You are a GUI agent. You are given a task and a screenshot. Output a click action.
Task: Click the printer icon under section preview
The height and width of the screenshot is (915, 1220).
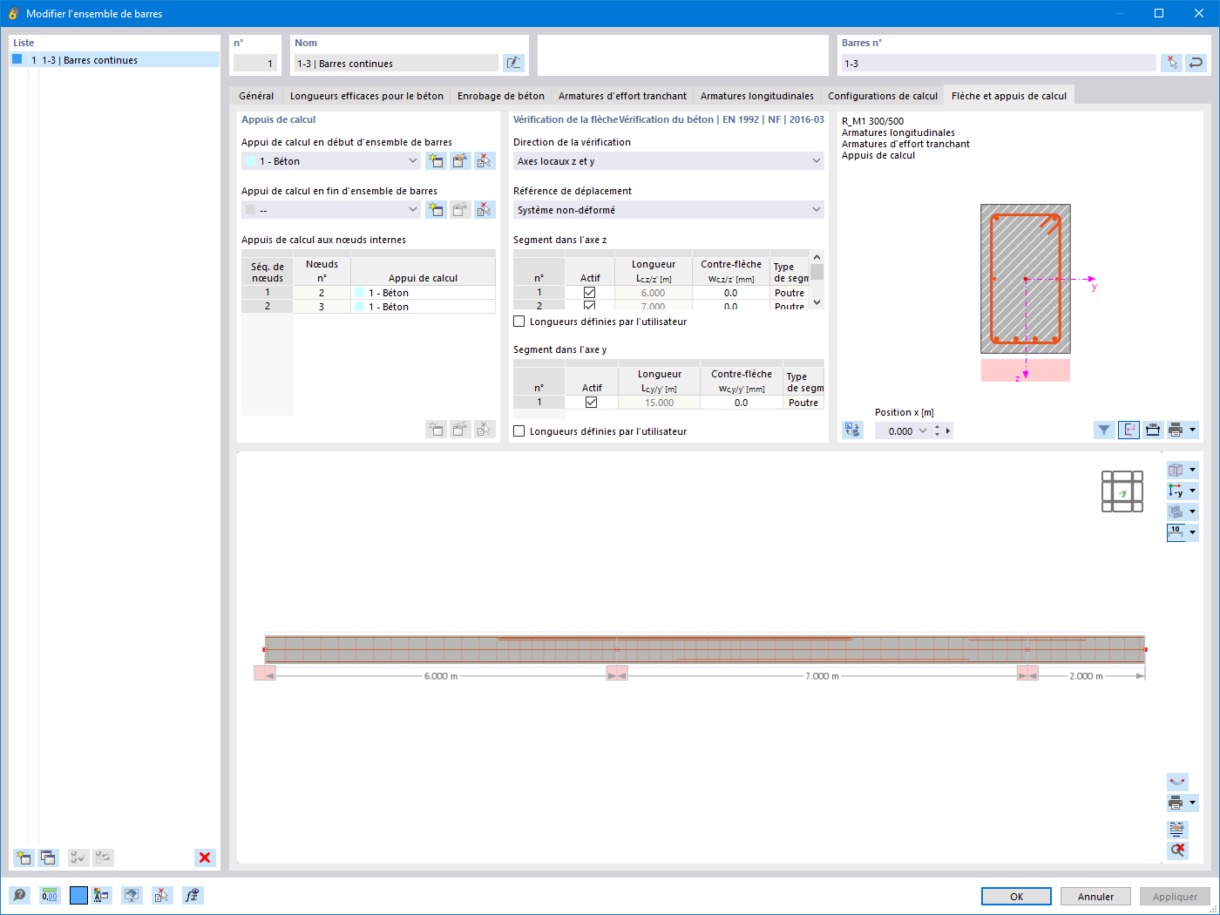tap(1176, 430)
